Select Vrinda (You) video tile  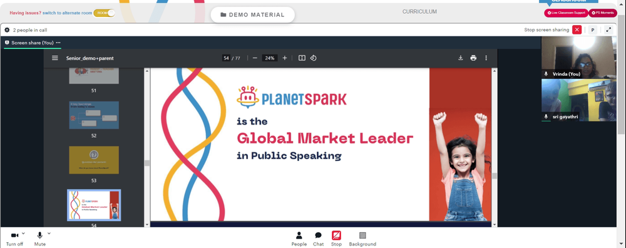[579, 57]
